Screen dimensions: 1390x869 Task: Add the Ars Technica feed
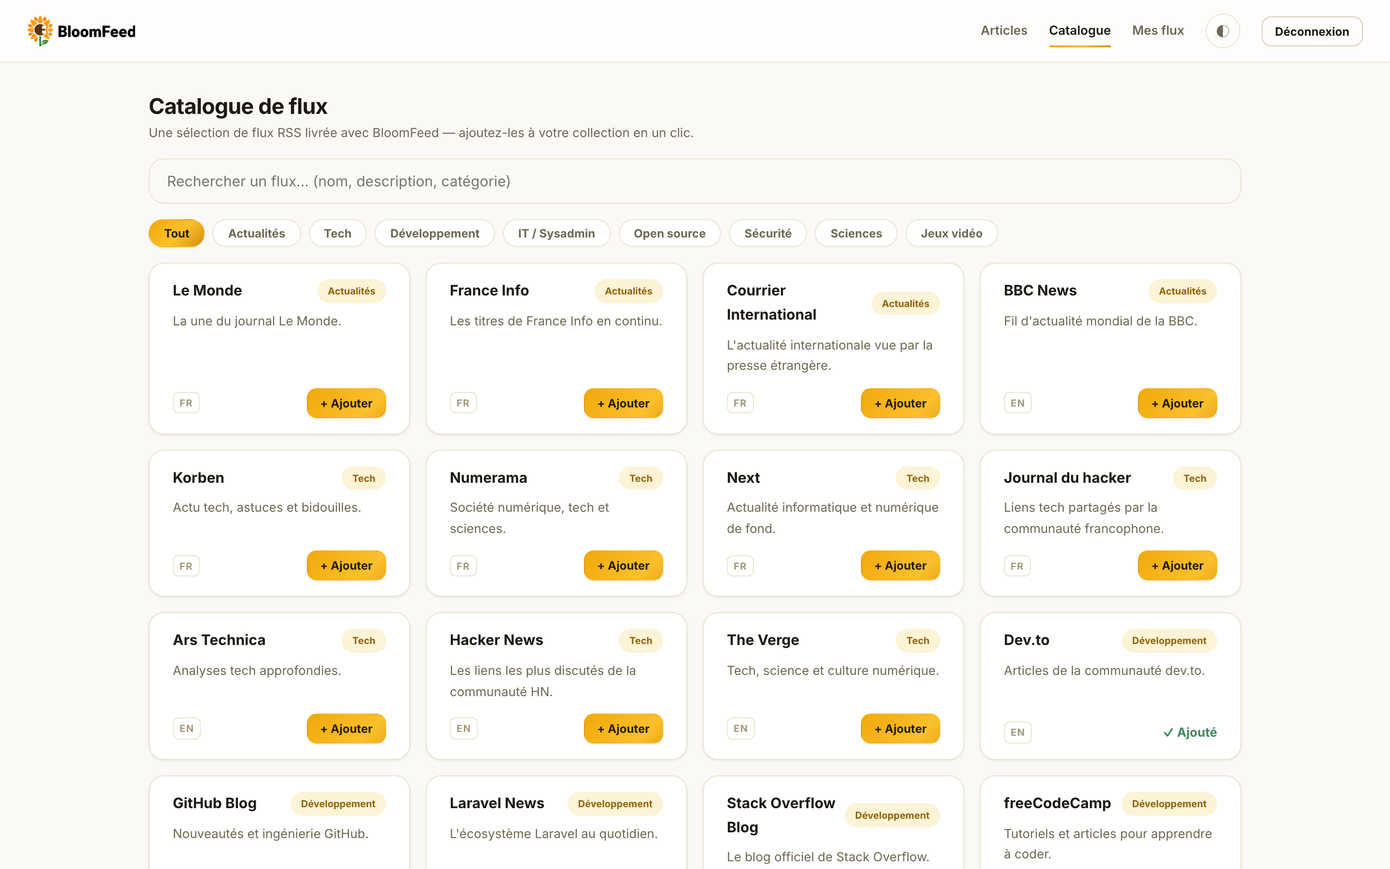(x=347, y=728)
